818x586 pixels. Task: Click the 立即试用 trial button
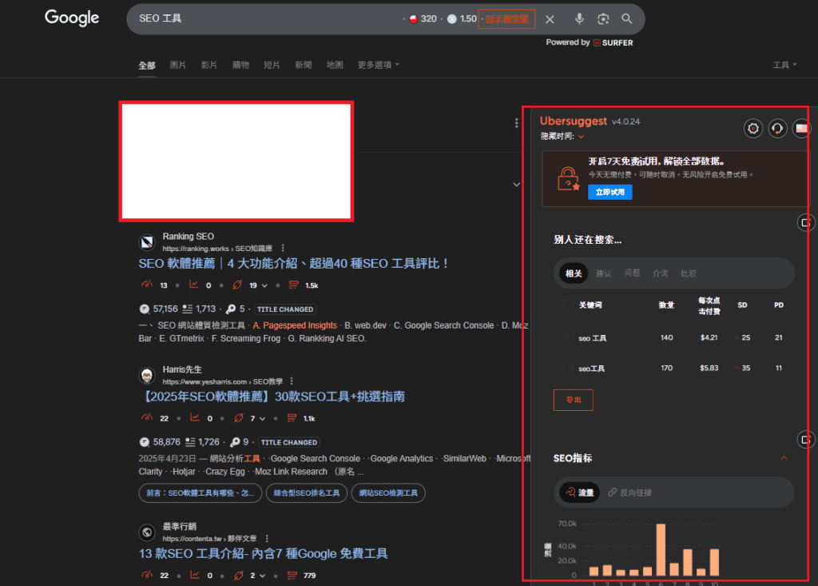click(x=610, y=192)
